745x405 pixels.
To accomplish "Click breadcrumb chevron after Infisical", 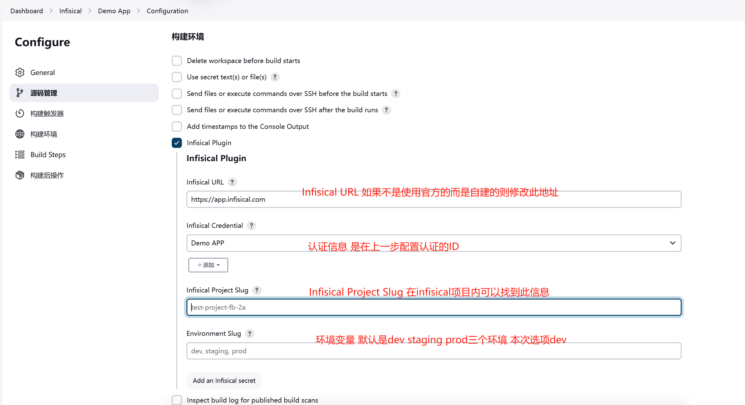I will click(x=90, y=11).
